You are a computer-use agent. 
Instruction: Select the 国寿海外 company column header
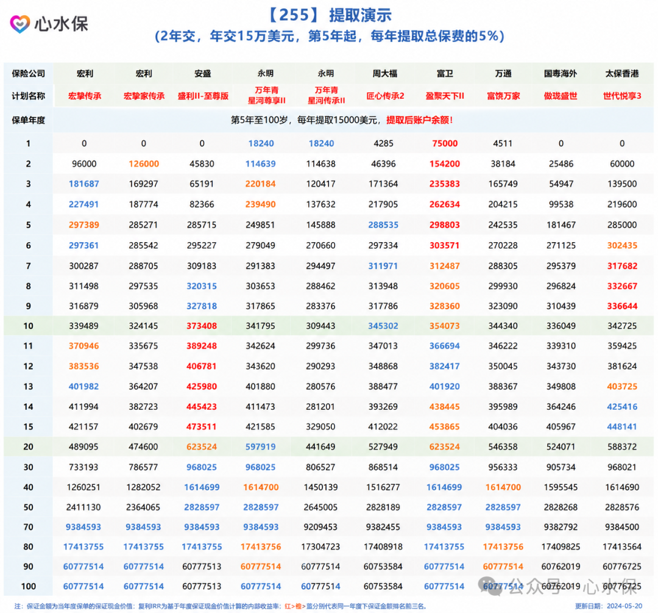(561, 74)
